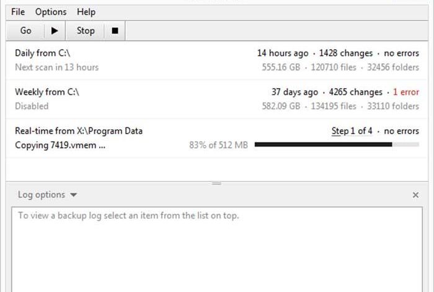The height and width of the screenshot is (292, 434).
Task: Close the log panel with the X
Action: 415,195
